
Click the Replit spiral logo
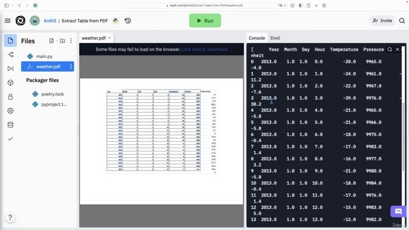pyautogui.click(x=20, y=20)
